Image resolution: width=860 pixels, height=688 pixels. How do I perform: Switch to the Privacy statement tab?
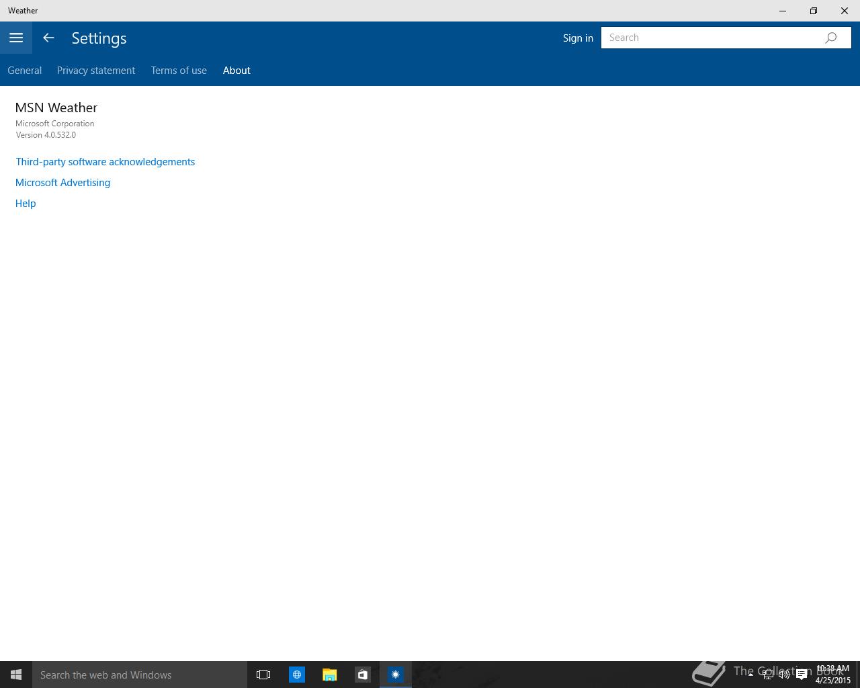click(x=96, y=71)
